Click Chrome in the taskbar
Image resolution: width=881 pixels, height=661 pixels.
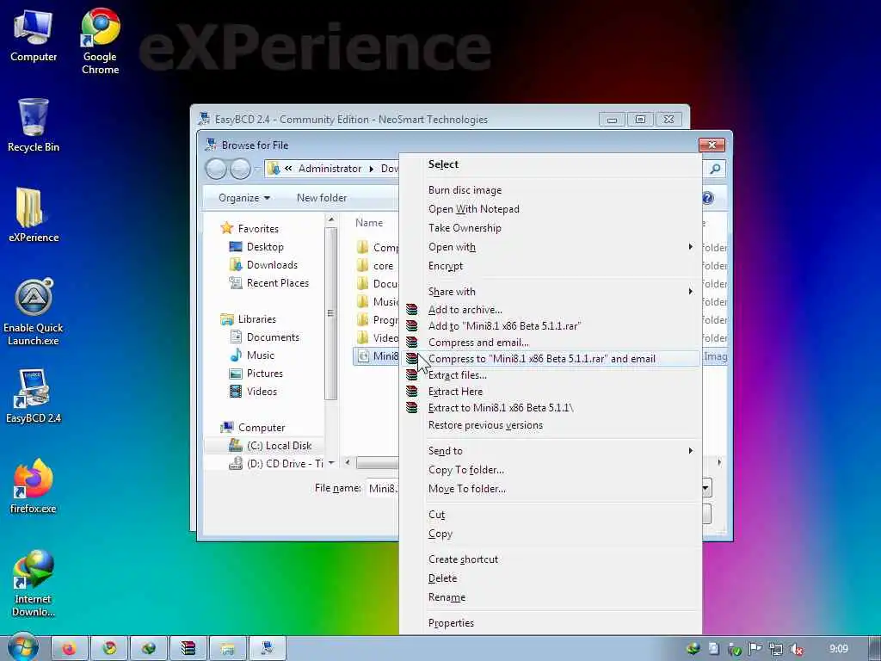[x=109, y=649]
